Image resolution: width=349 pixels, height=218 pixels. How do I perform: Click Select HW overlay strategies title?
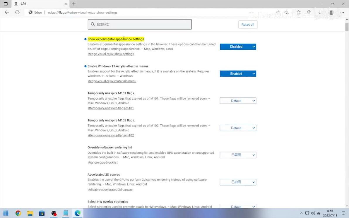[108, 202]
